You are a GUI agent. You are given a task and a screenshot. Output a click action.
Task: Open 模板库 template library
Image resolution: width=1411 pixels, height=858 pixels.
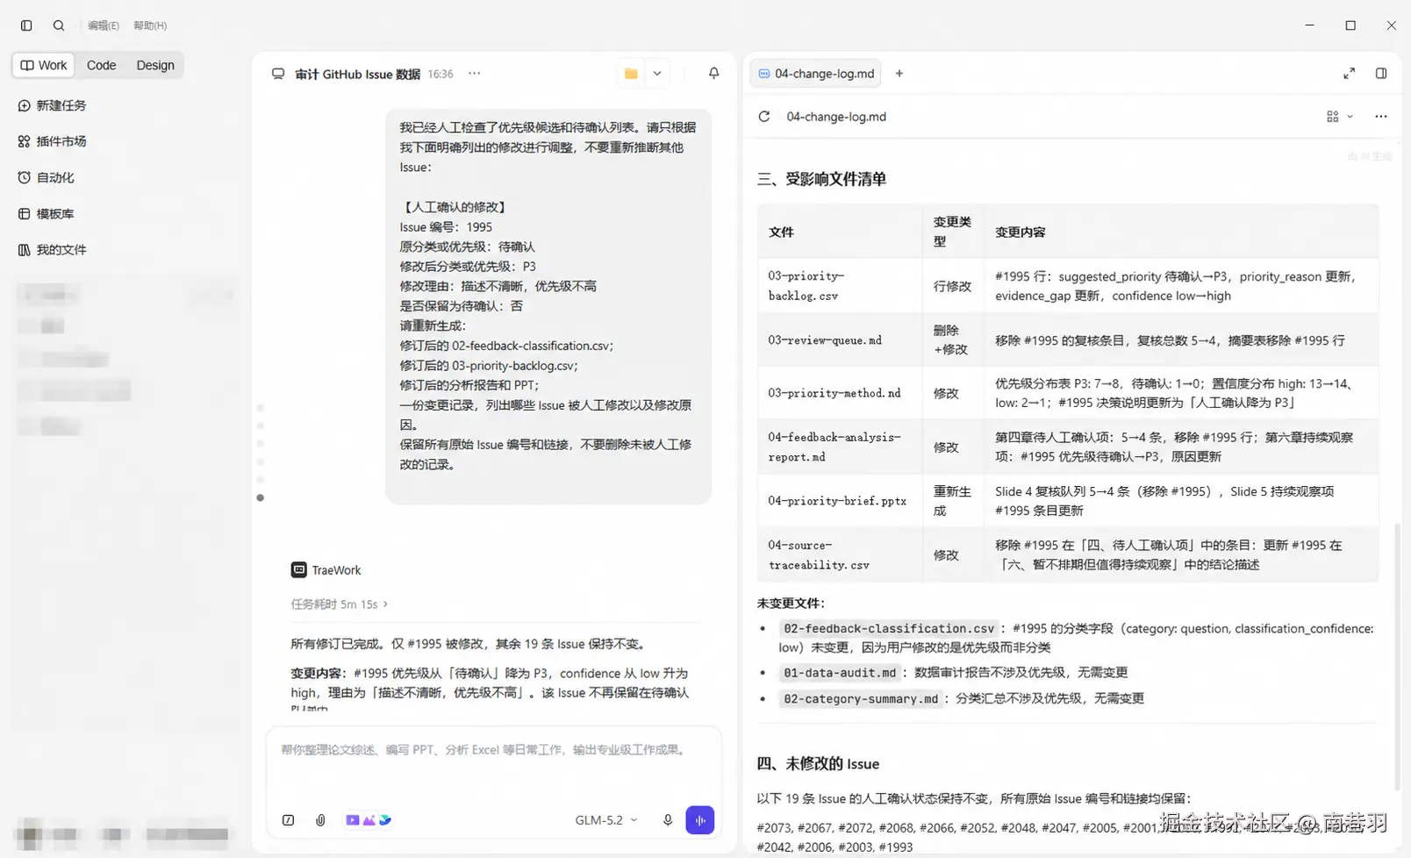47,214
